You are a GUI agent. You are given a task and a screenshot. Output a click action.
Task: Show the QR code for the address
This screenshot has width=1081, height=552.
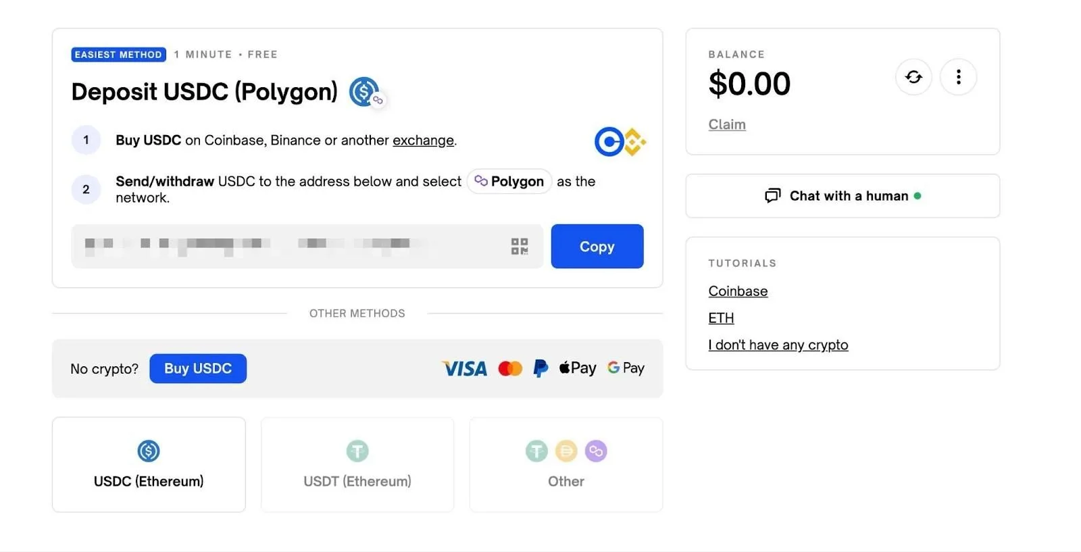pyautogui.click(x=520, y=246)
